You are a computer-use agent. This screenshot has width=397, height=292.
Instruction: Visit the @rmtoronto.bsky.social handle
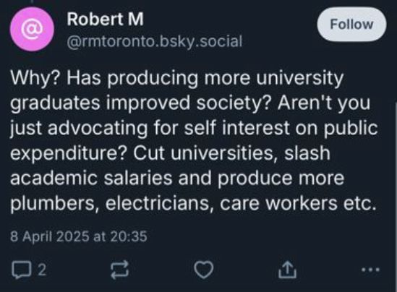pos(155,41)
